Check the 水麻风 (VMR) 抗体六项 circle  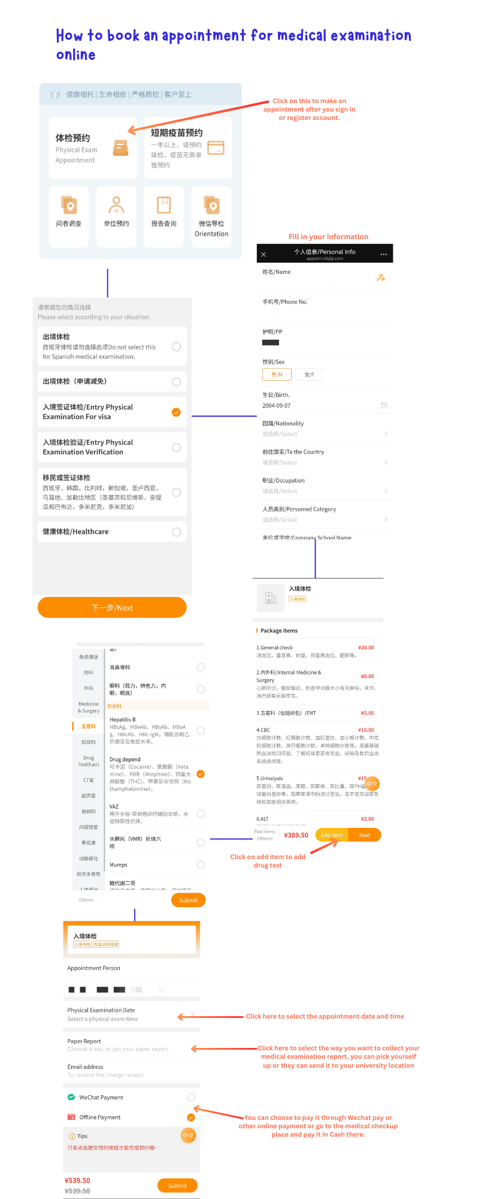[x=201, y=842]
